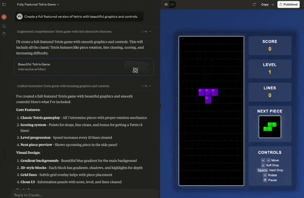304x198 pixels.
Task: Click the Copy button
Action: pyautogui.click(x=265, y=4)
